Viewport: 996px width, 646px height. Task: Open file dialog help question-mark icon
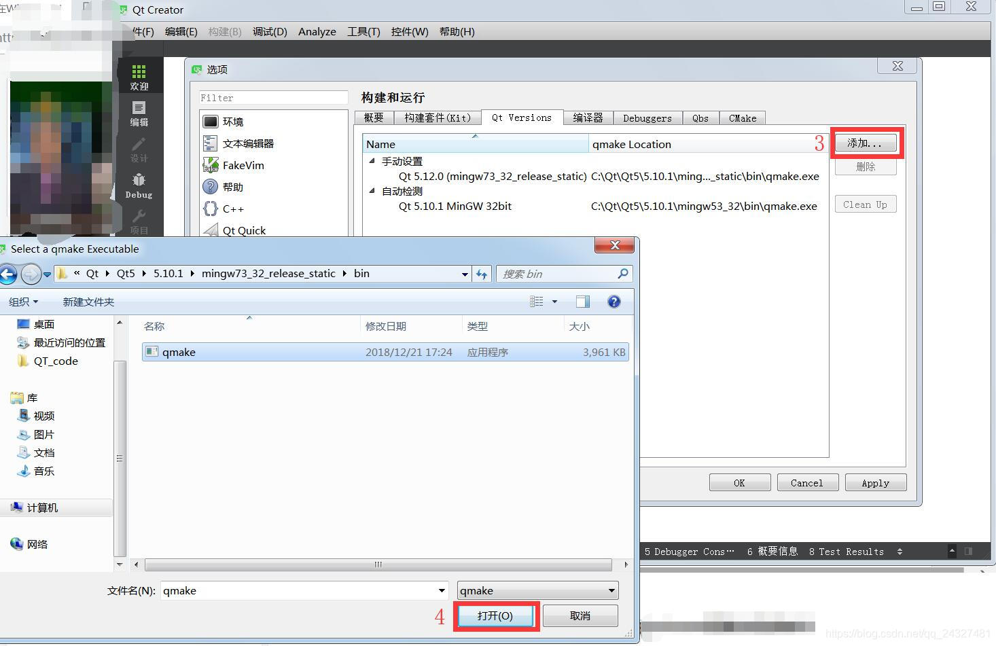[x=614, y=302]
